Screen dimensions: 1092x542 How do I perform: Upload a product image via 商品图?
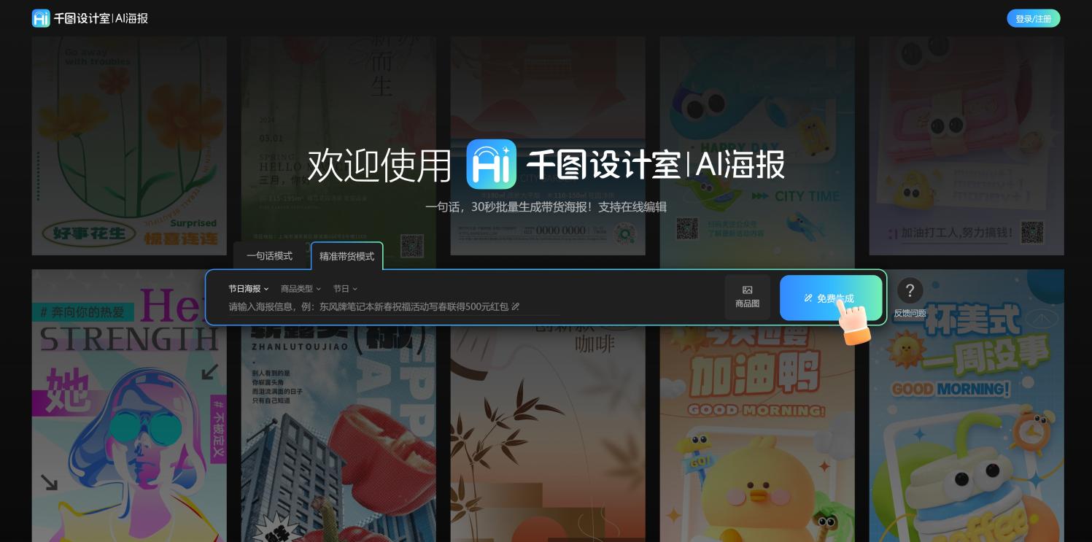click(x=747, y=297)
